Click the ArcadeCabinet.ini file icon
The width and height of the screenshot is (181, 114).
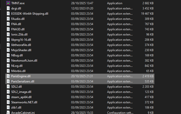click(x=8, y=113)
